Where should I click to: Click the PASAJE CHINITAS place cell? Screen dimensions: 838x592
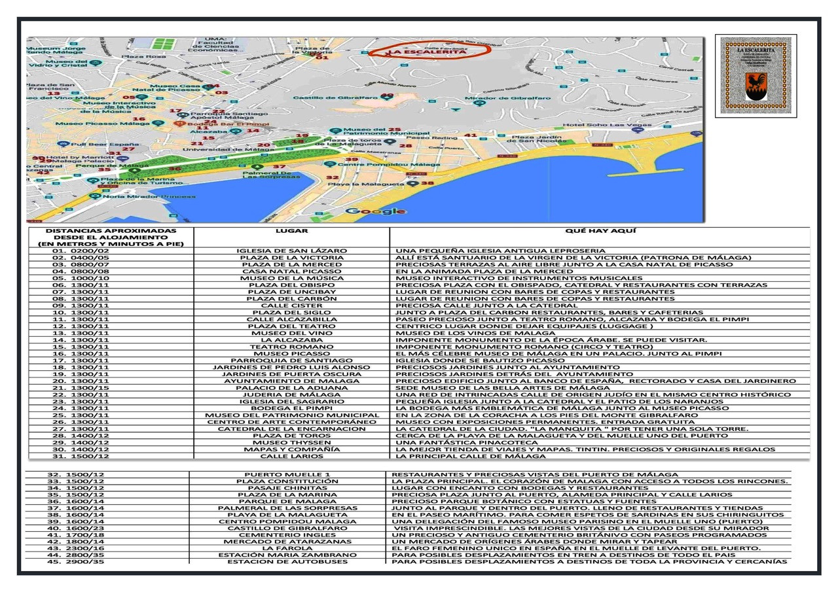tap(287, 488)
